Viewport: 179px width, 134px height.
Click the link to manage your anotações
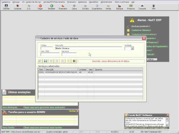click(x=44, y=108)
